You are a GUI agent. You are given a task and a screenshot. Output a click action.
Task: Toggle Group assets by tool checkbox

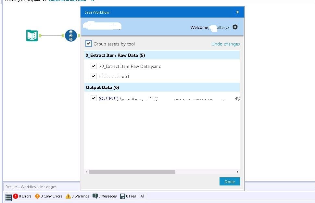89,44
